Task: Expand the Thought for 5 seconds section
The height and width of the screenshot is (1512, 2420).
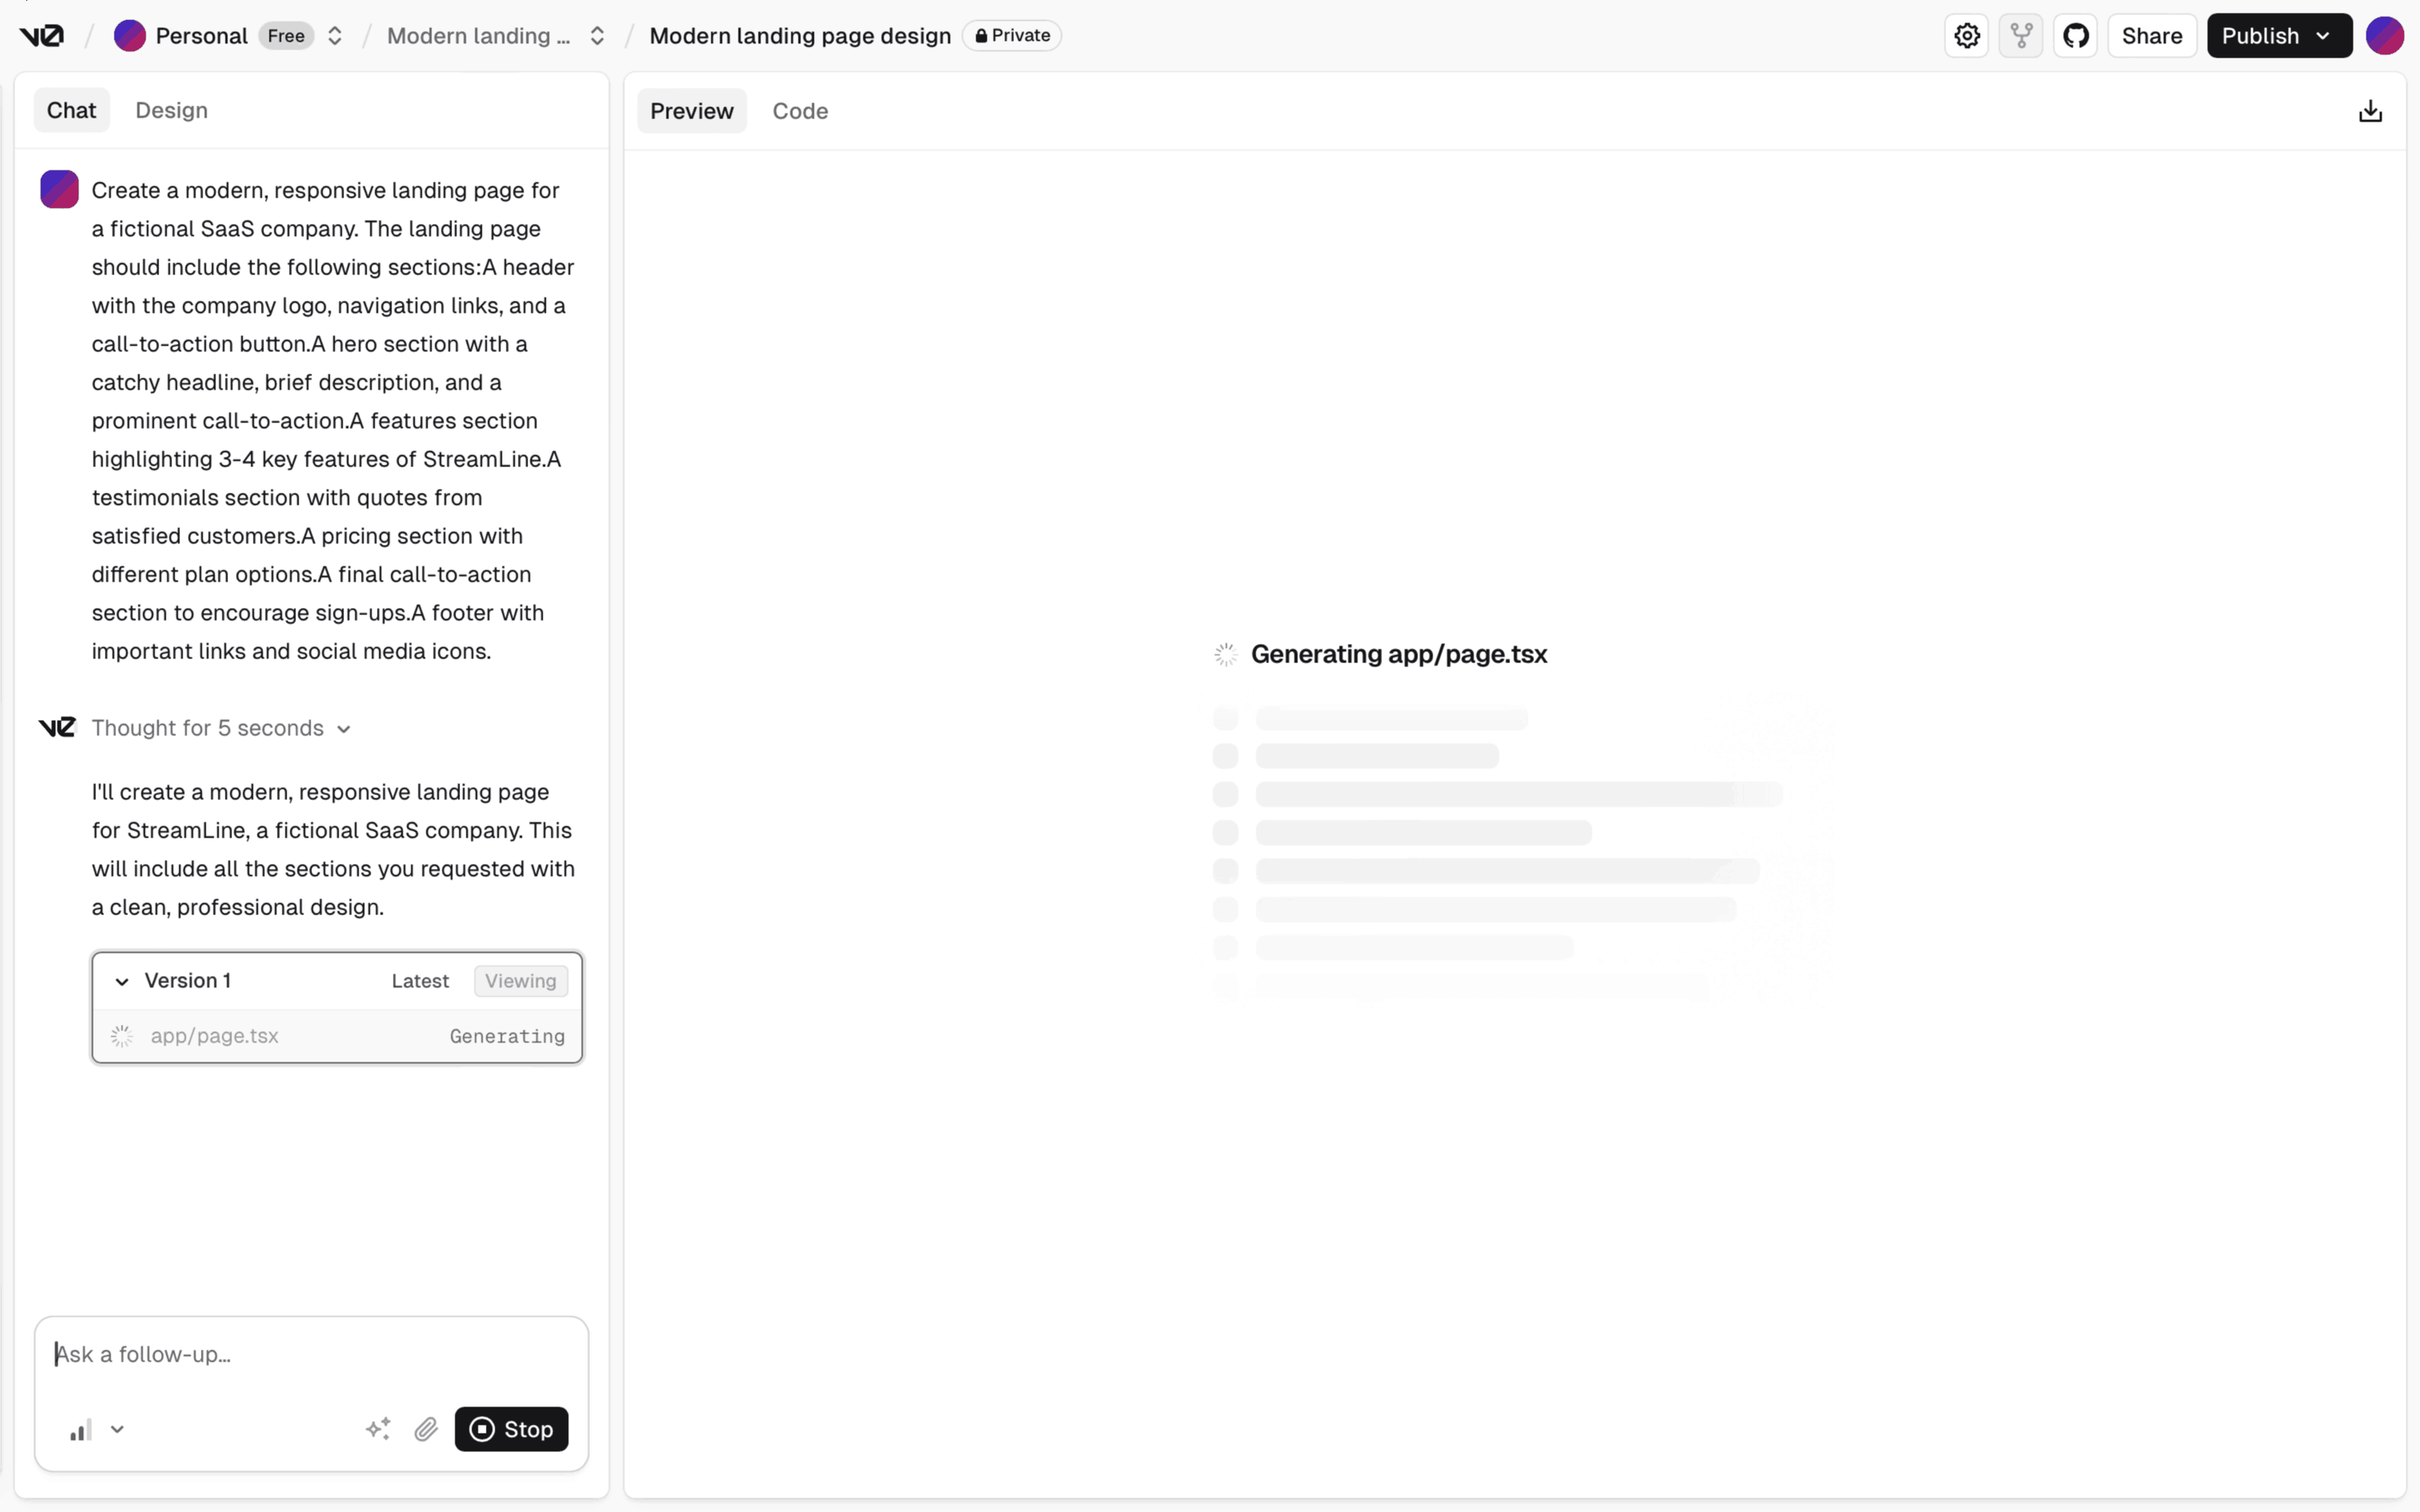Action: [x=343, y=728]
